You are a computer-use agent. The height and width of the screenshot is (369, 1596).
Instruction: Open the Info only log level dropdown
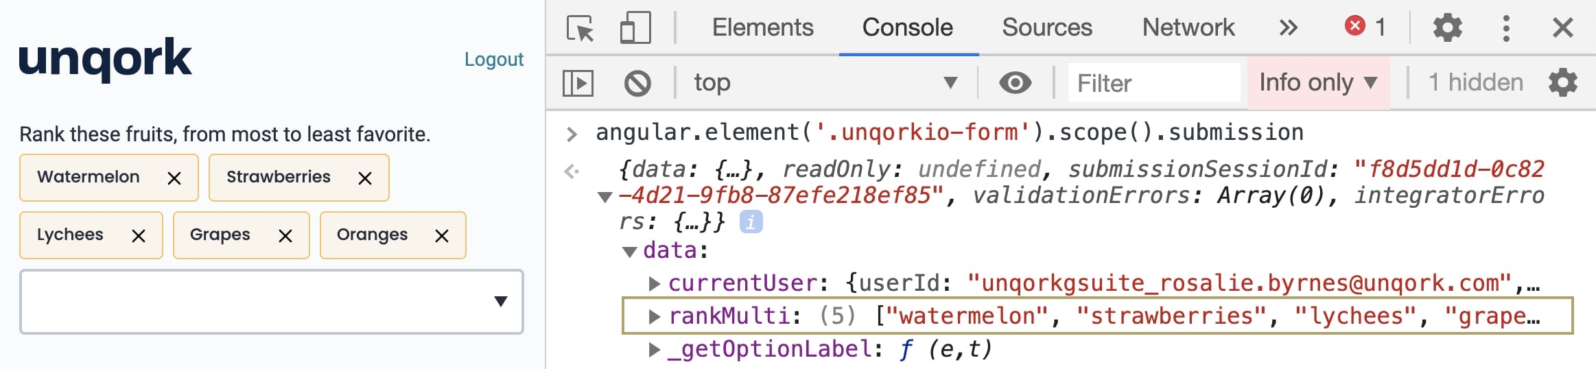click(1318, 83)
